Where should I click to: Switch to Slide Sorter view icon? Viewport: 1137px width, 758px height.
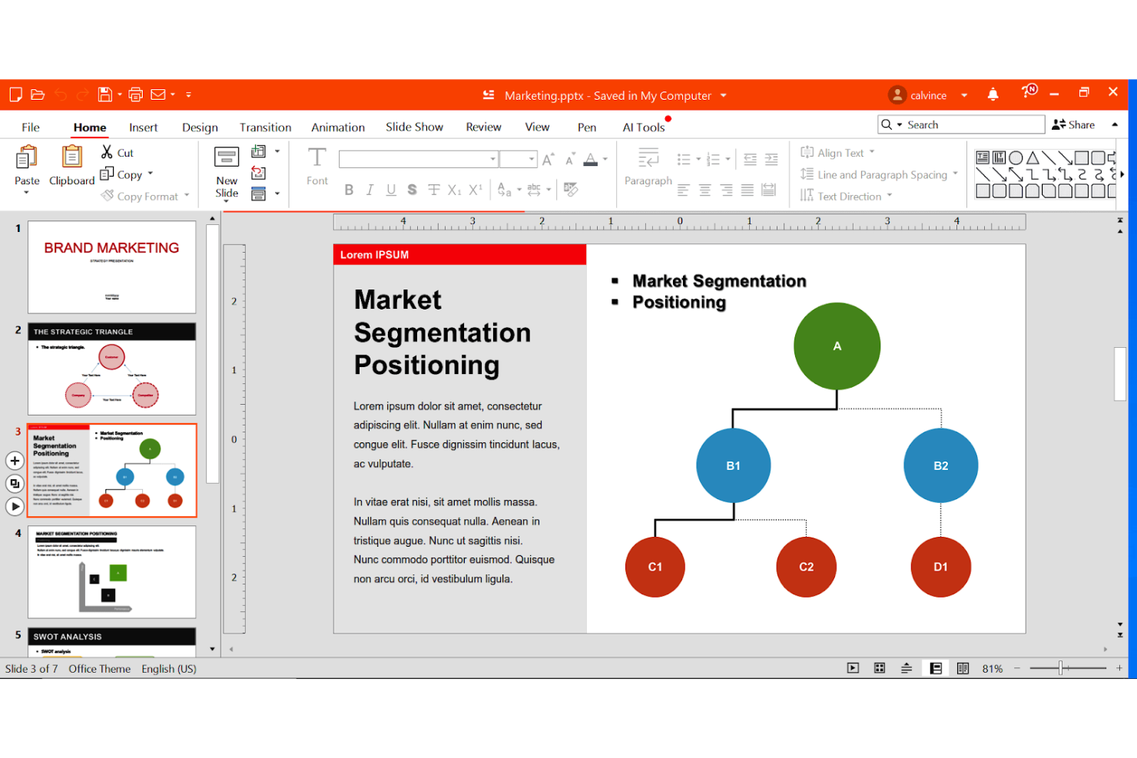pos(879,667)
